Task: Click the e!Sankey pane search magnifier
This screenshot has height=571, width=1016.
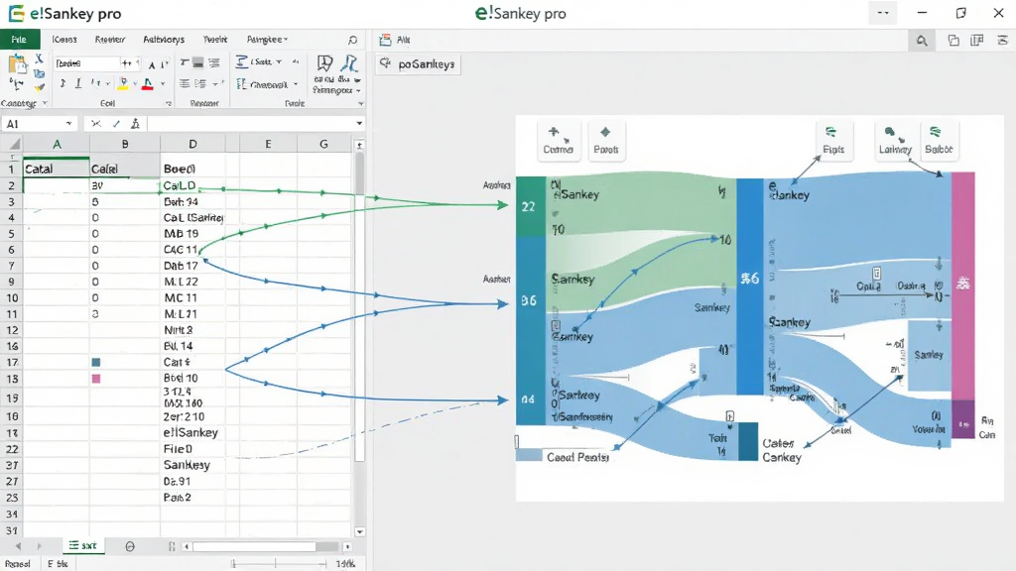Action: click(x=922, y=41)
